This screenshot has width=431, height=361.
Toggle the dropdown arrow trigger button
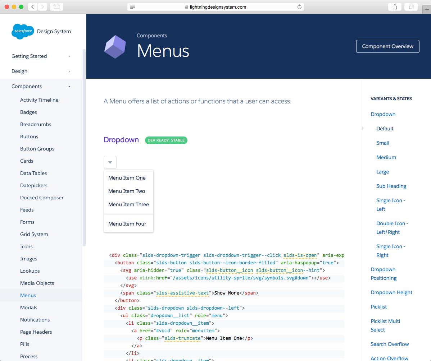click(110, 162)
